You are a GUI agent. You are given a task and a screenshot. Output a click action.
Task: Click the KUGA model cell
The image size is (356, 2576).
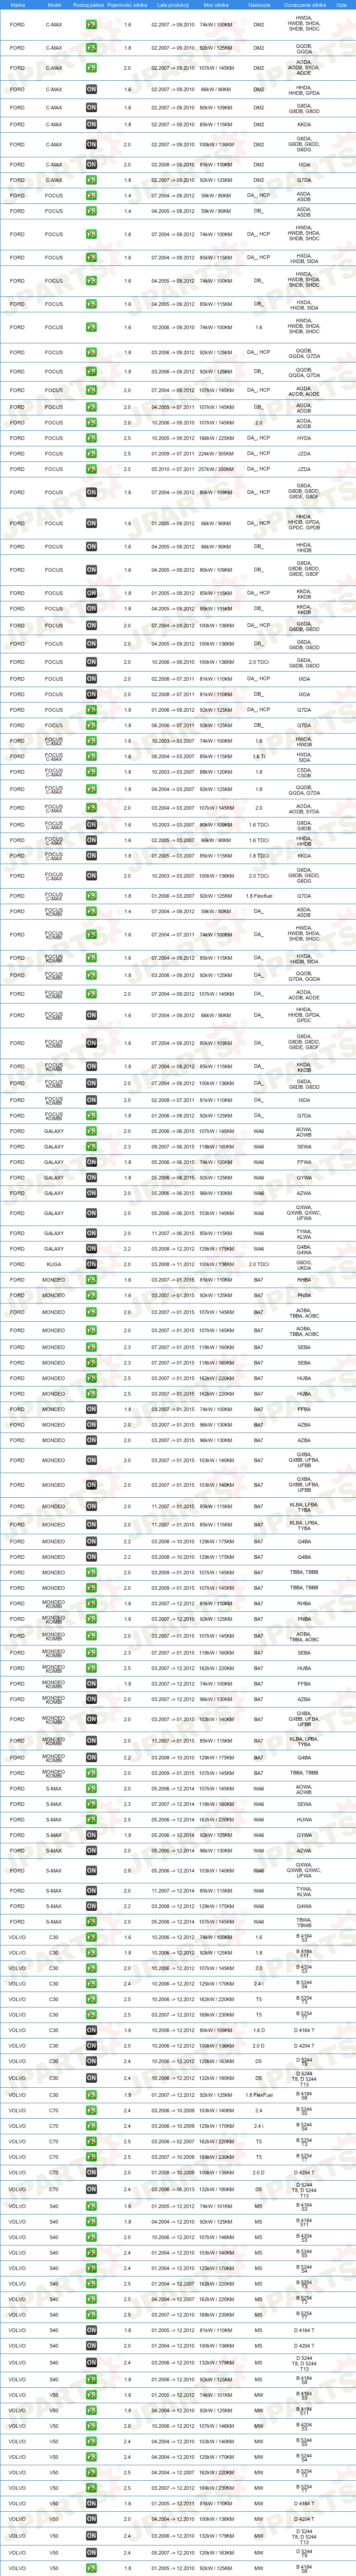[x=54, y=1265]
